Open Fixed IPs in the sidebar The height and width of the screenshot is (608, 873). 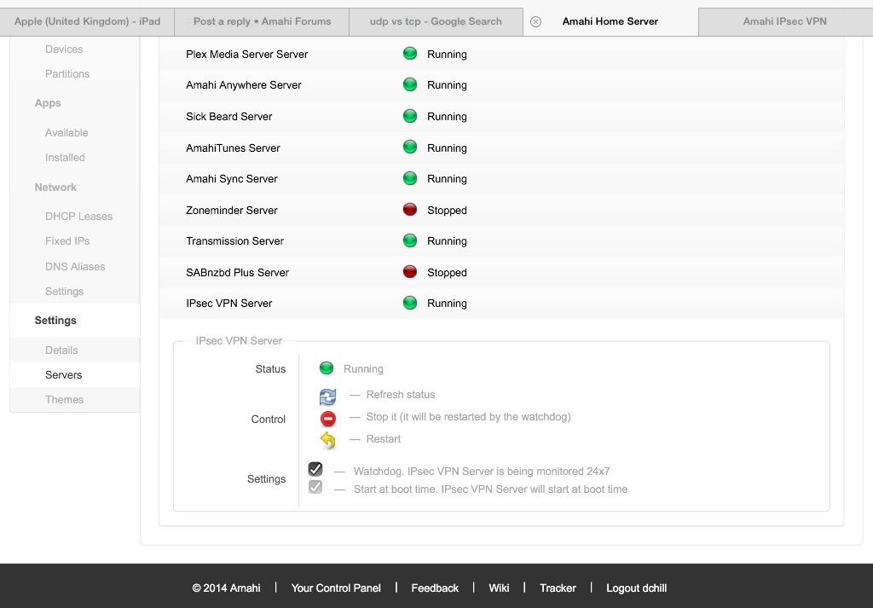[67, 241]
